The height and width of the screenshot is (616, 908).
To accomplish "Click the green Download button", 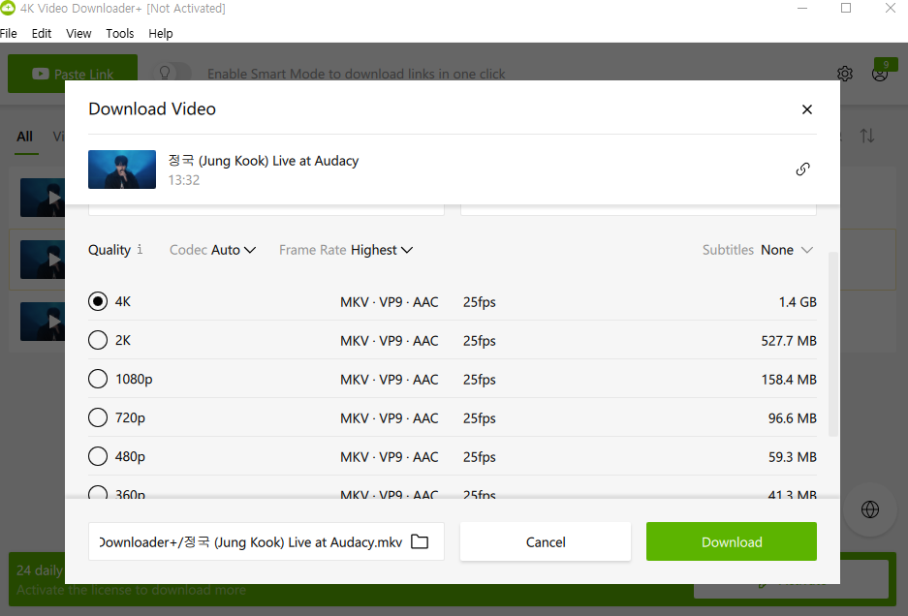I will click(732, 541).
